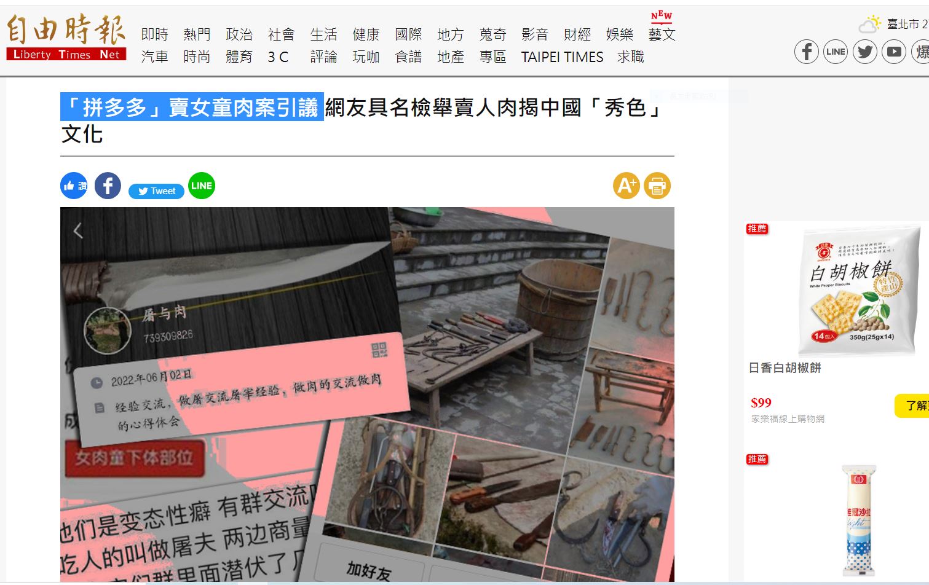Click the main article image
The image size is (929, 585).
pyautogui.click(x=367, y=394)
